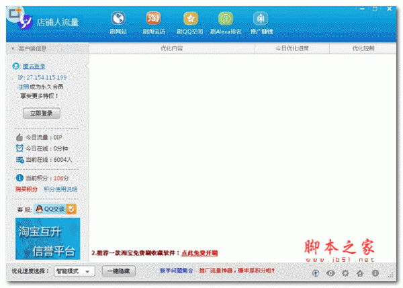403x288 pixels.
Task: Maximize the window
Action: [375, 9]
